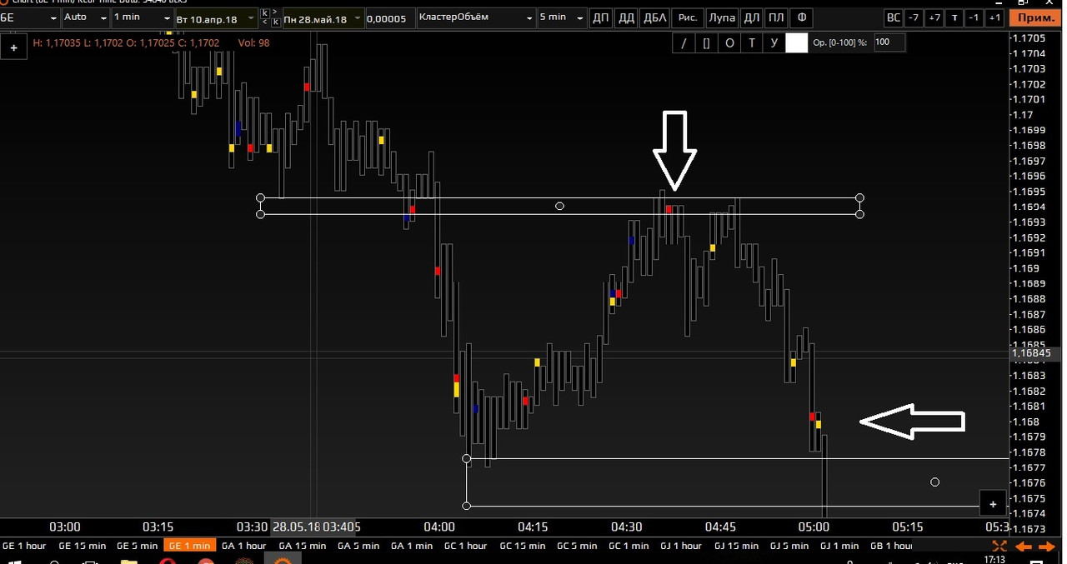Open the 1 min timeframe dropdown
This screenshot has height=564, width=1067.
pos(141,17)
